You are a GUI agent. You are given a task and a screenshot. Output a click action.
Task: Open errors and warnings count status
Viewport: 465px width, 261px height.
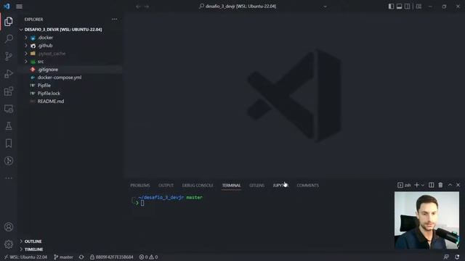click(x=148, y=257)
